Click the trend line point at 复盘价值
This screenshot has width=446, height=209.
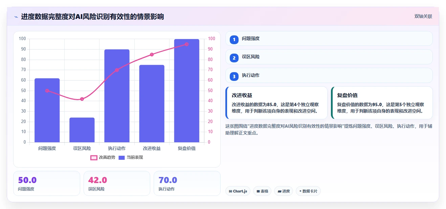click(x=186, y=44)
